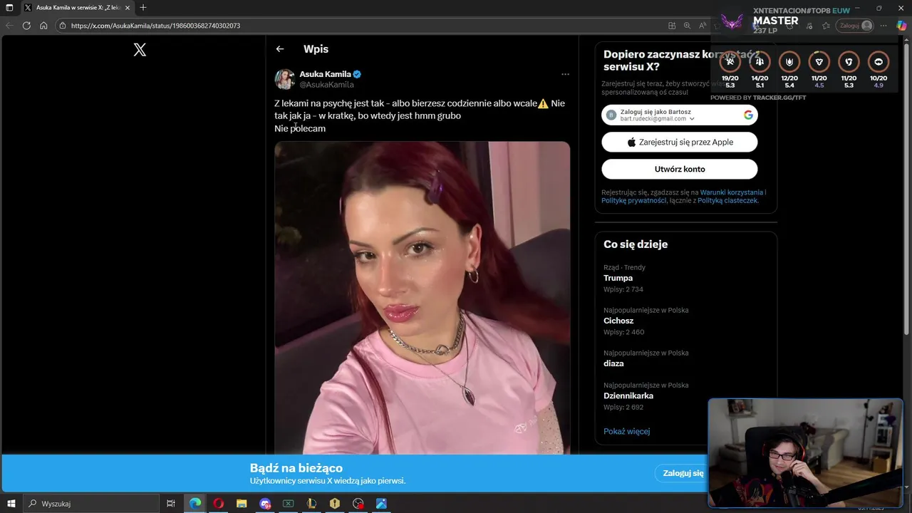Expand the Google account chooser arrow

[x=692, y=119]
